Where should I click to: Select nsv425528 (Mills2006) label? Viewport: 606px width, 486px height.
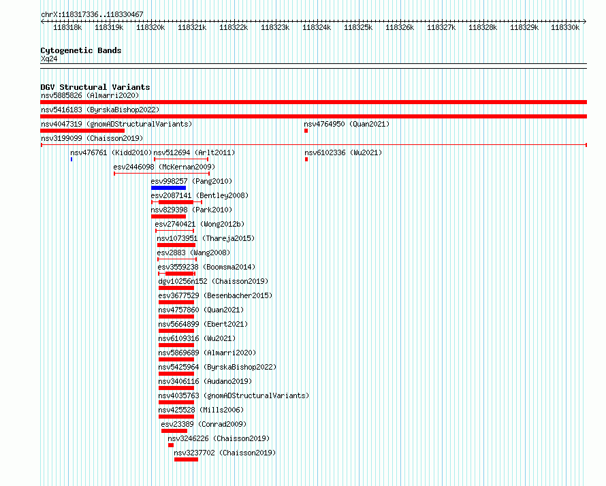201,410
